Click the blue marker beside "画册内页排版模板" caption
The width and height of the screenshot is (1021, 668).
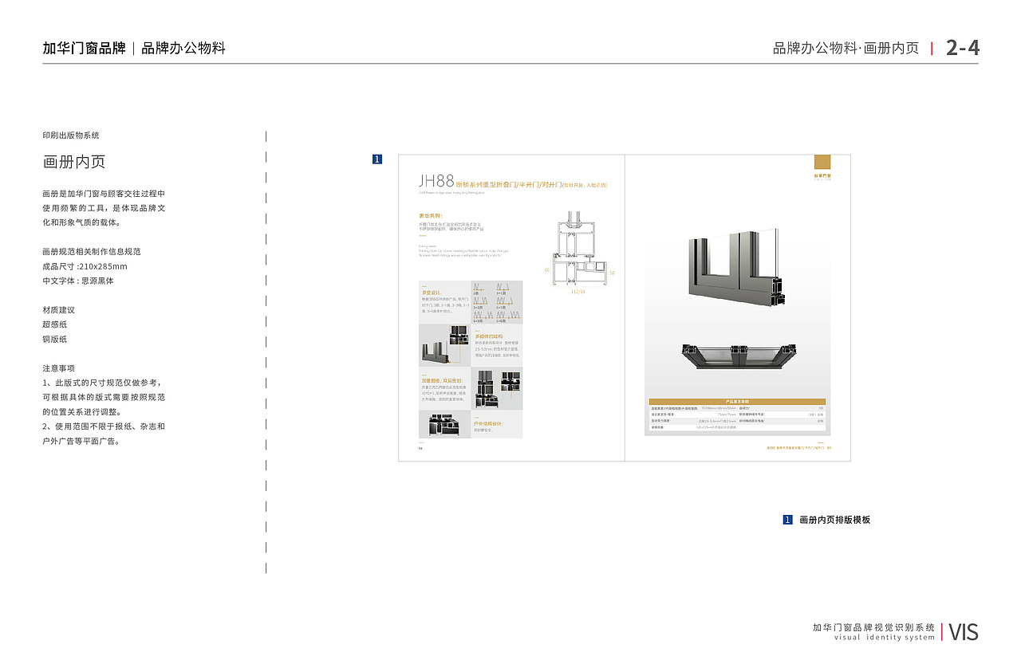pyautogui.click(x=786, y=519)
